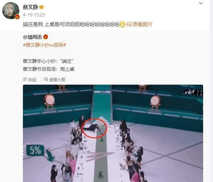Expand the post options chevron menu
213x182 pixels.
(201, 3)
